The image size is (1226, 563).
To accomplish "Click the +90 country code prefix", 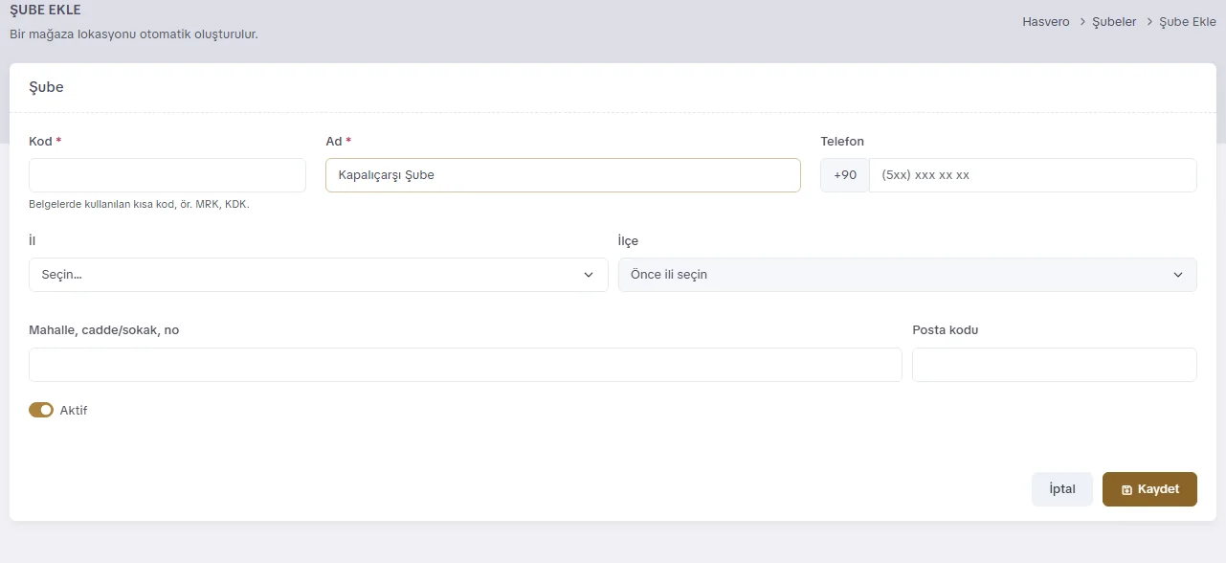I will click(845, 175).
